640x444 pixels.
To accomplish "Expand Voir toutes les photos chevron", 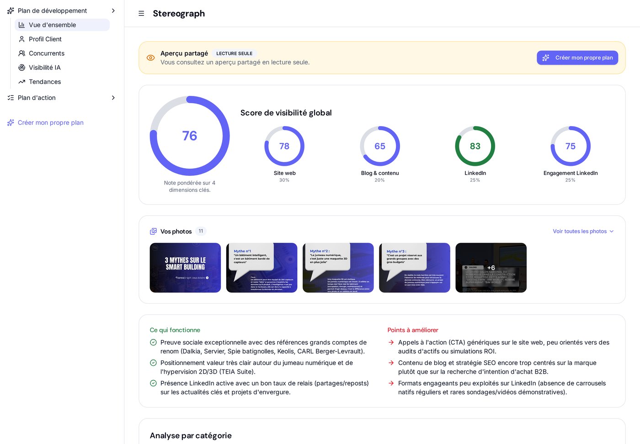I will pyautogui.click(x=611, y=231).
